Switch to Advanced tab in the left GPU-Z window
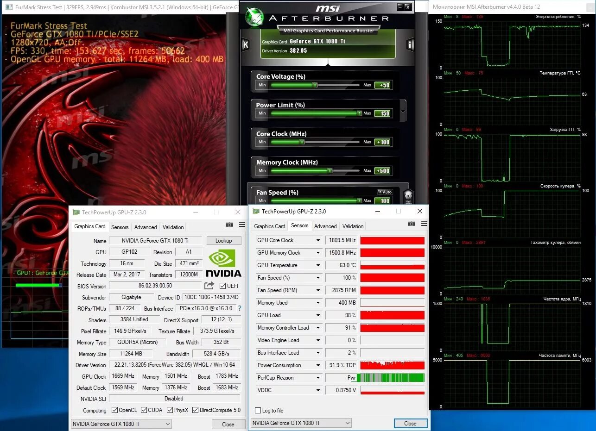Viewport: 596px width, 431px height. point(146,227)
